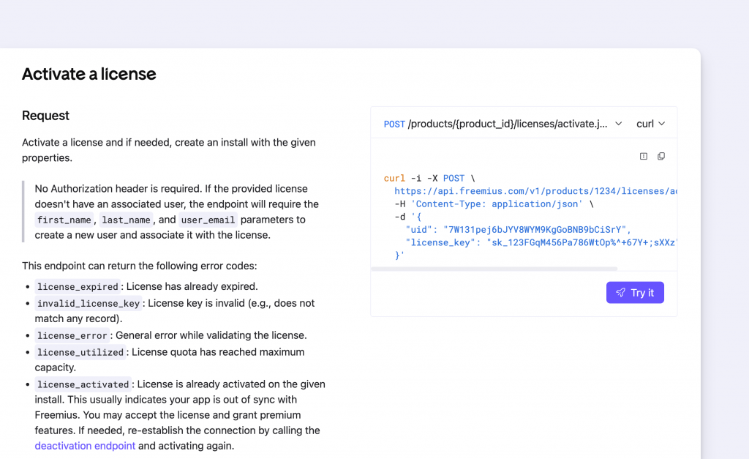749x459 pixels.
Task: Select the curl keyword in the code block
Action: [394, 178]
